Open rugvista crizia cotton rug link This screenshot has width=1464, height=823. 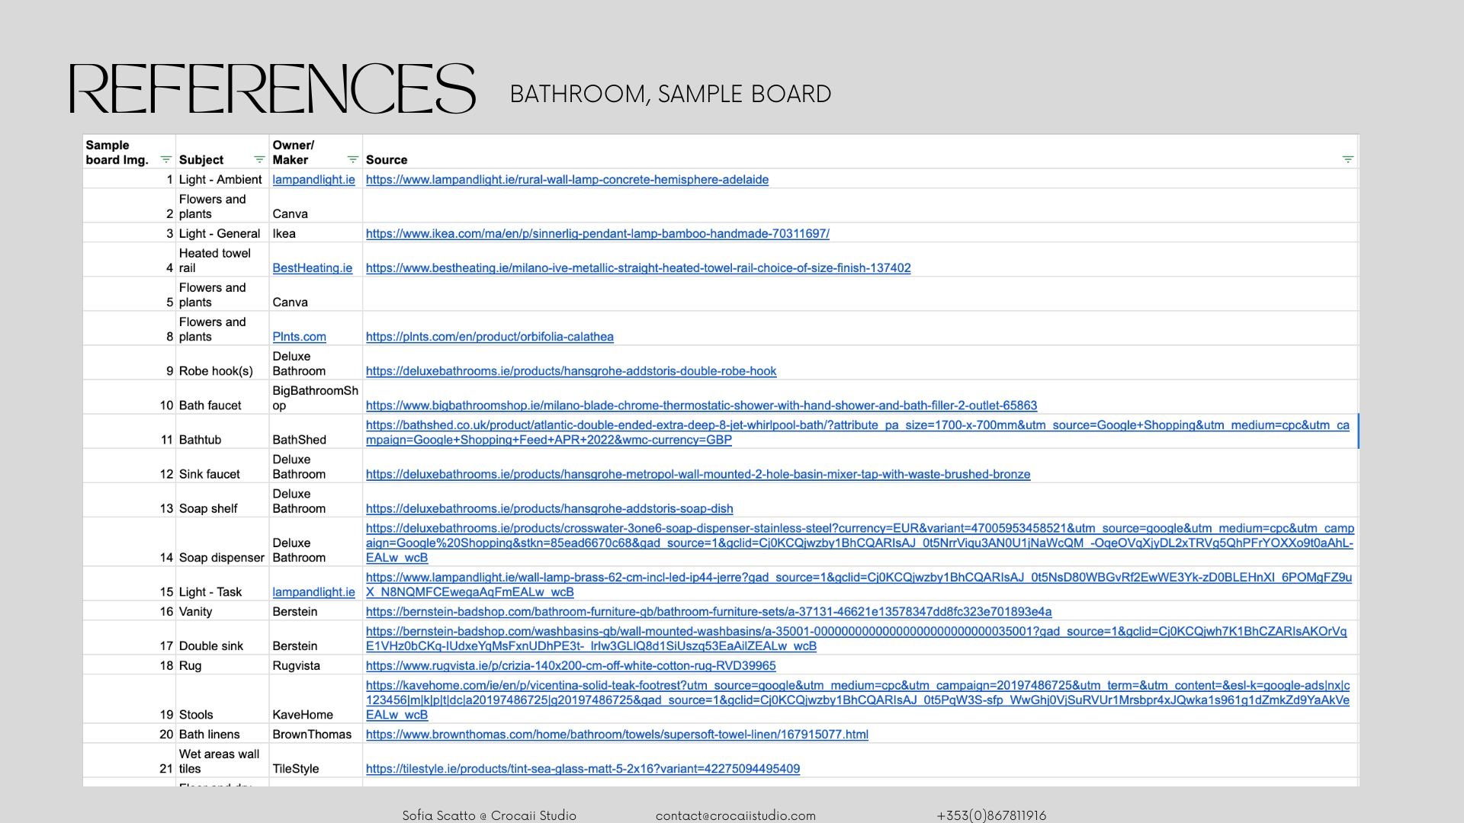point(570,666)
